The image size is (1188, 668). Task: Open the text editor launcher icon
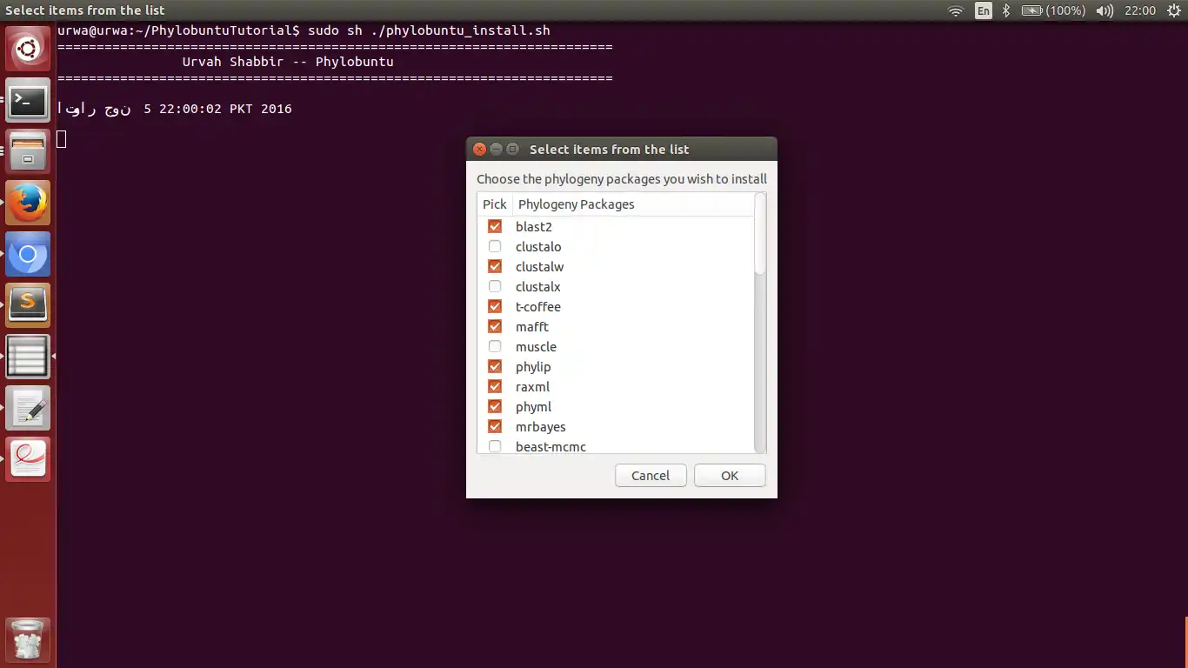28,408
